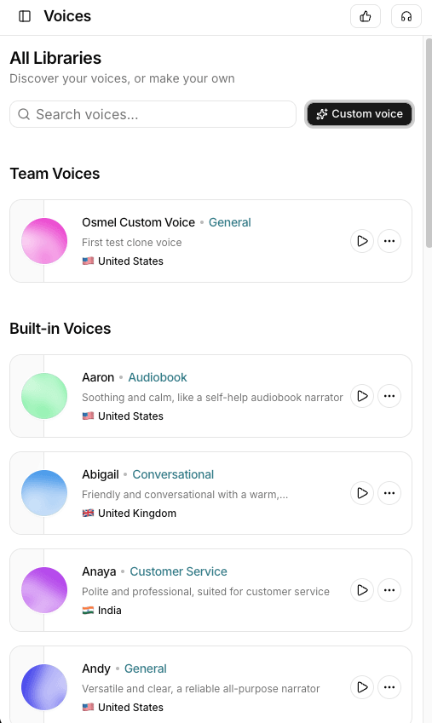This screenshot has height=723, width=432.
Task: Open more options for Abigail
Action: pos(389,493)
